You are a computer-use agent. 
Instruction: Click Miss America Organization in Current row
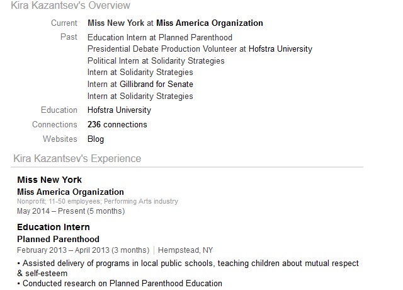(210, 23)
